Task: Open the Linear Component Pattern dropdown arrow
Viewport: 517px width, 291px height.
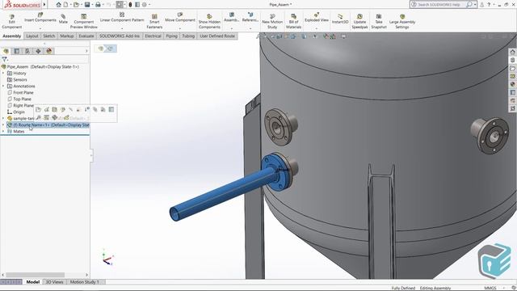Action: coord(122,28)
